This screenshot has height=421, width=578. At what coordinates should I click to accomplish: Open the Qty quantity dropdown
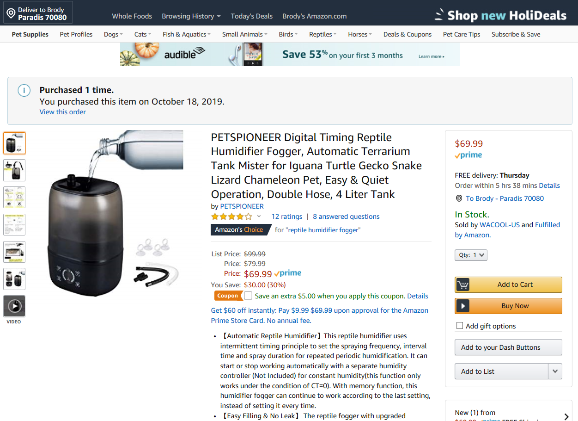[471, 255]
